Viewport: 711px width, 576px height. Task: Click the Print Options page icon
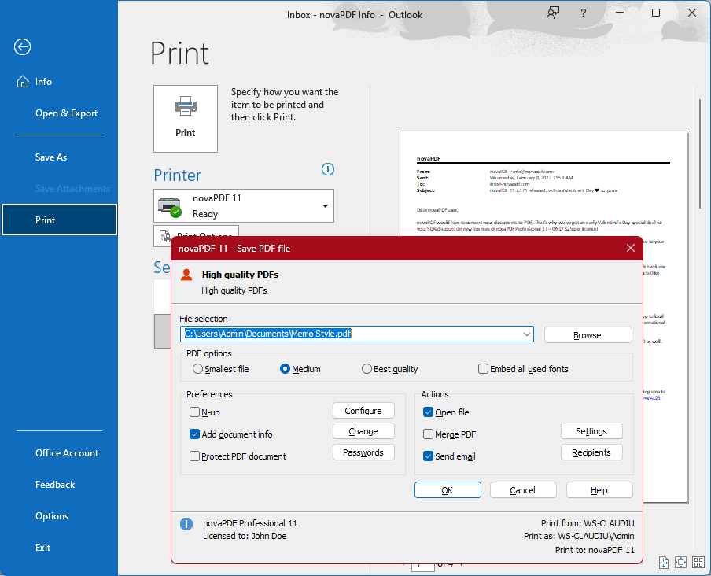point(165,235)
